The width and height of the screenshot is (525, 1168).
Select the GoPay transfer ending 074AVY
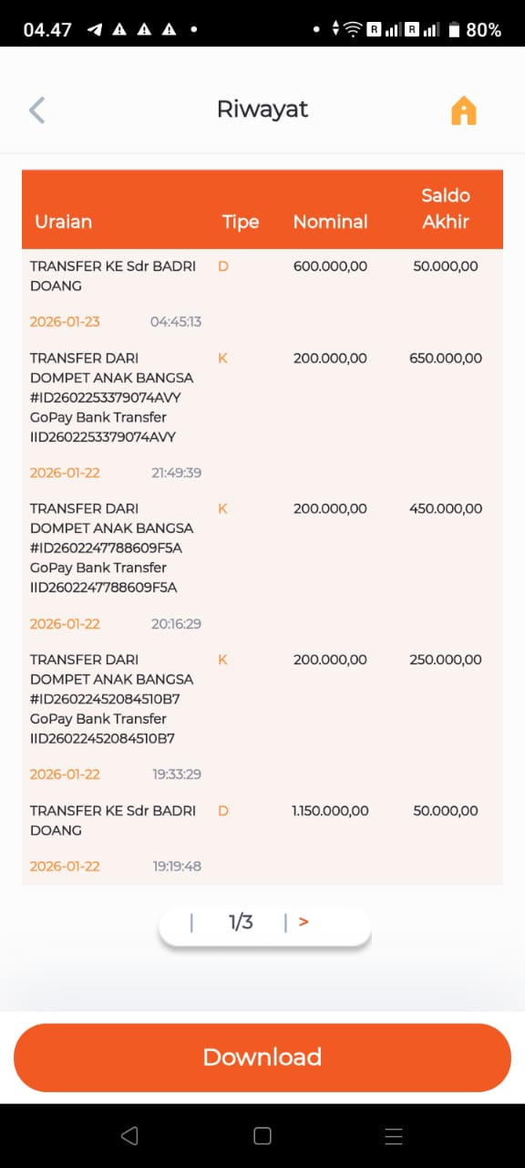262,415
